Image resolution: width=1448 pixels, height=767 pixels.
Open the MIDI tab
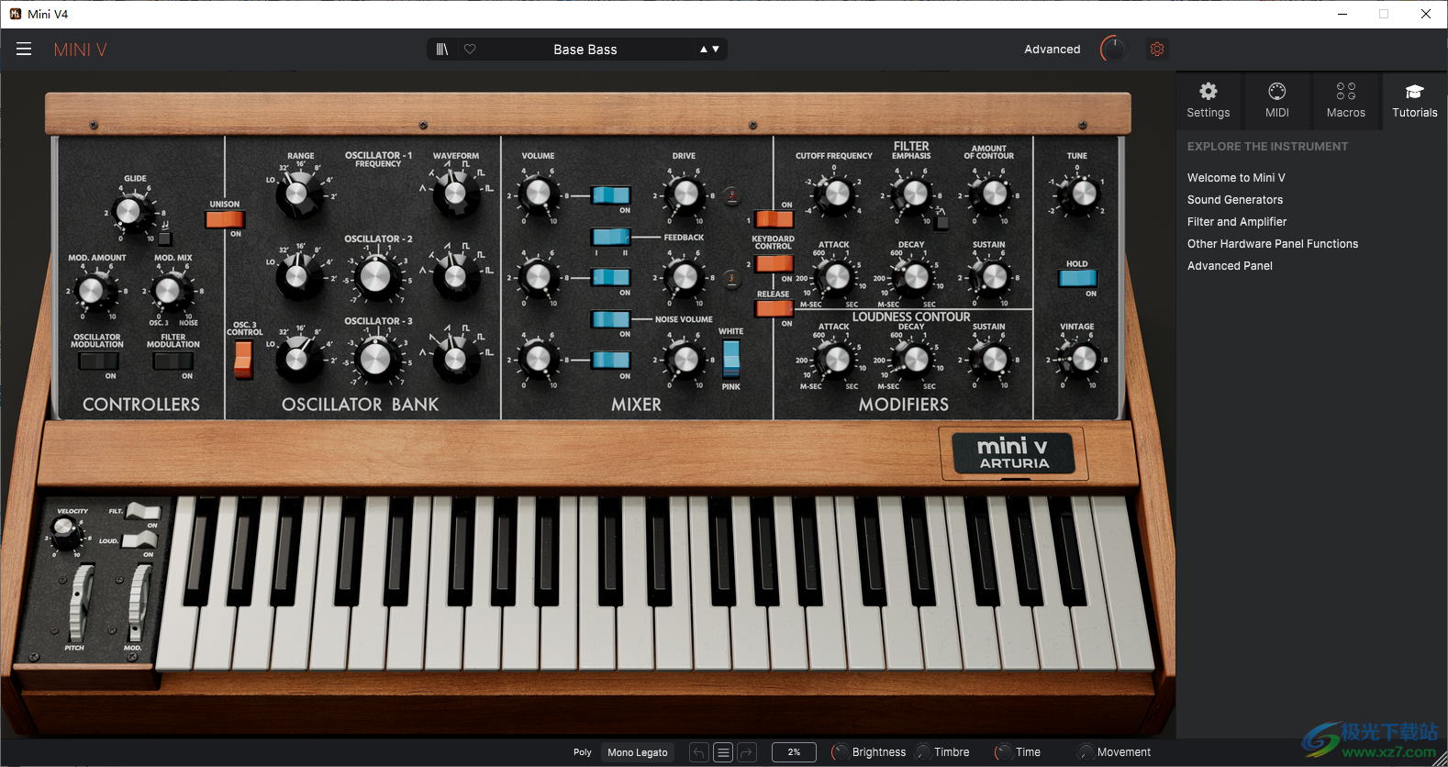[1277, 100]
